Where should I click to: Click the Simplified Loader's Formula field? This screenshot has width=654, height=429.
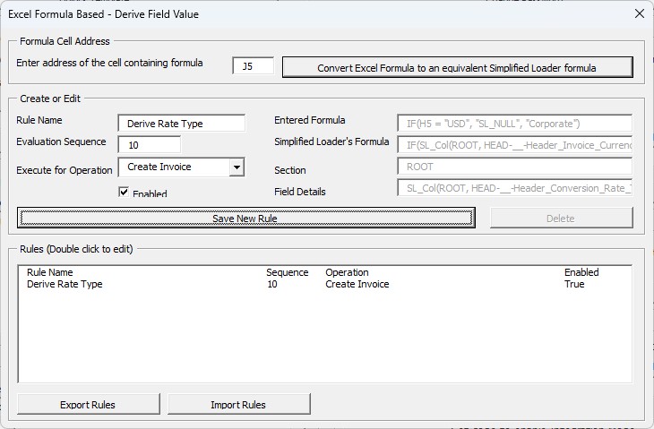515,145
